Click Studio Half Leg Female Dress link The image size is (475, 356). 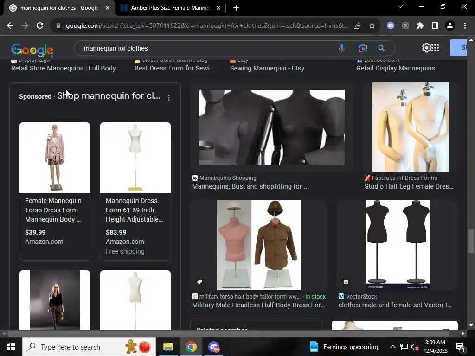tap(409, 186)
